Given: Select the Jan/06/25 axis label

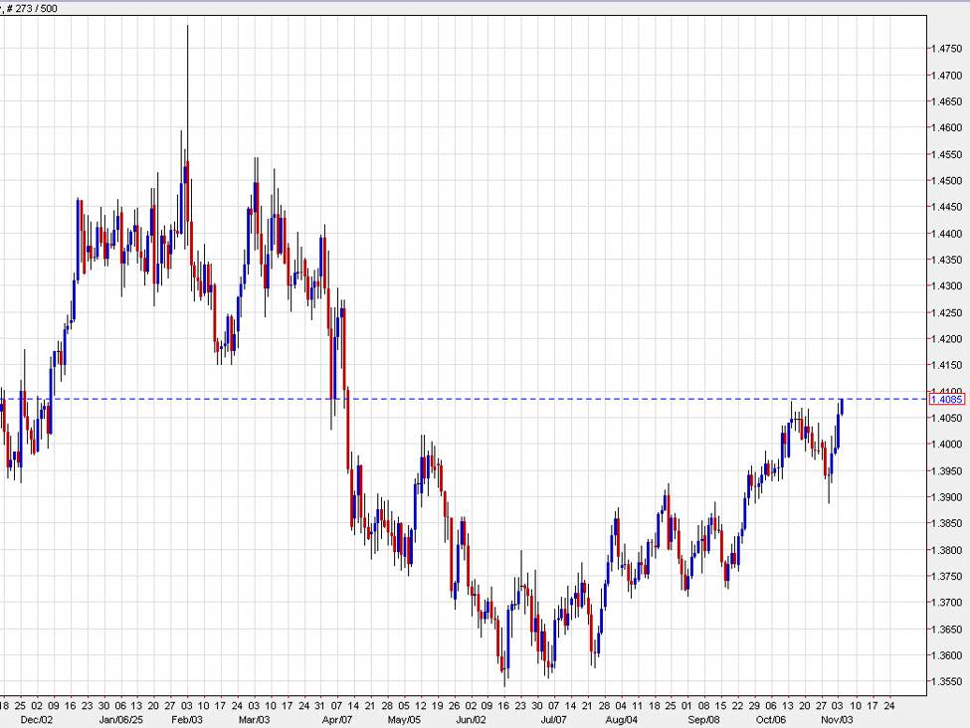Looking at the screenshot, I should pos(121,715).
